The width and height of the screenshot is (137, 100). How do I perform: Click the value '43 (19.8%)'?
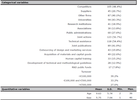pyautogui.click(x=114, y=50)
